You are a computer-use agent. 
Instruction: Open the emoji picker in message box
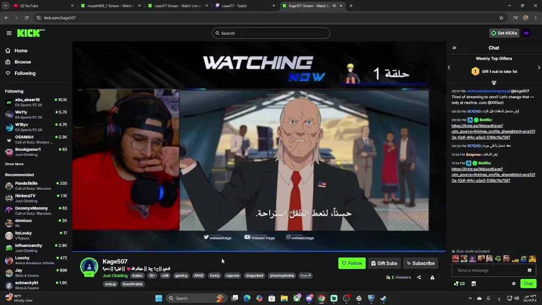pos(529,270)
